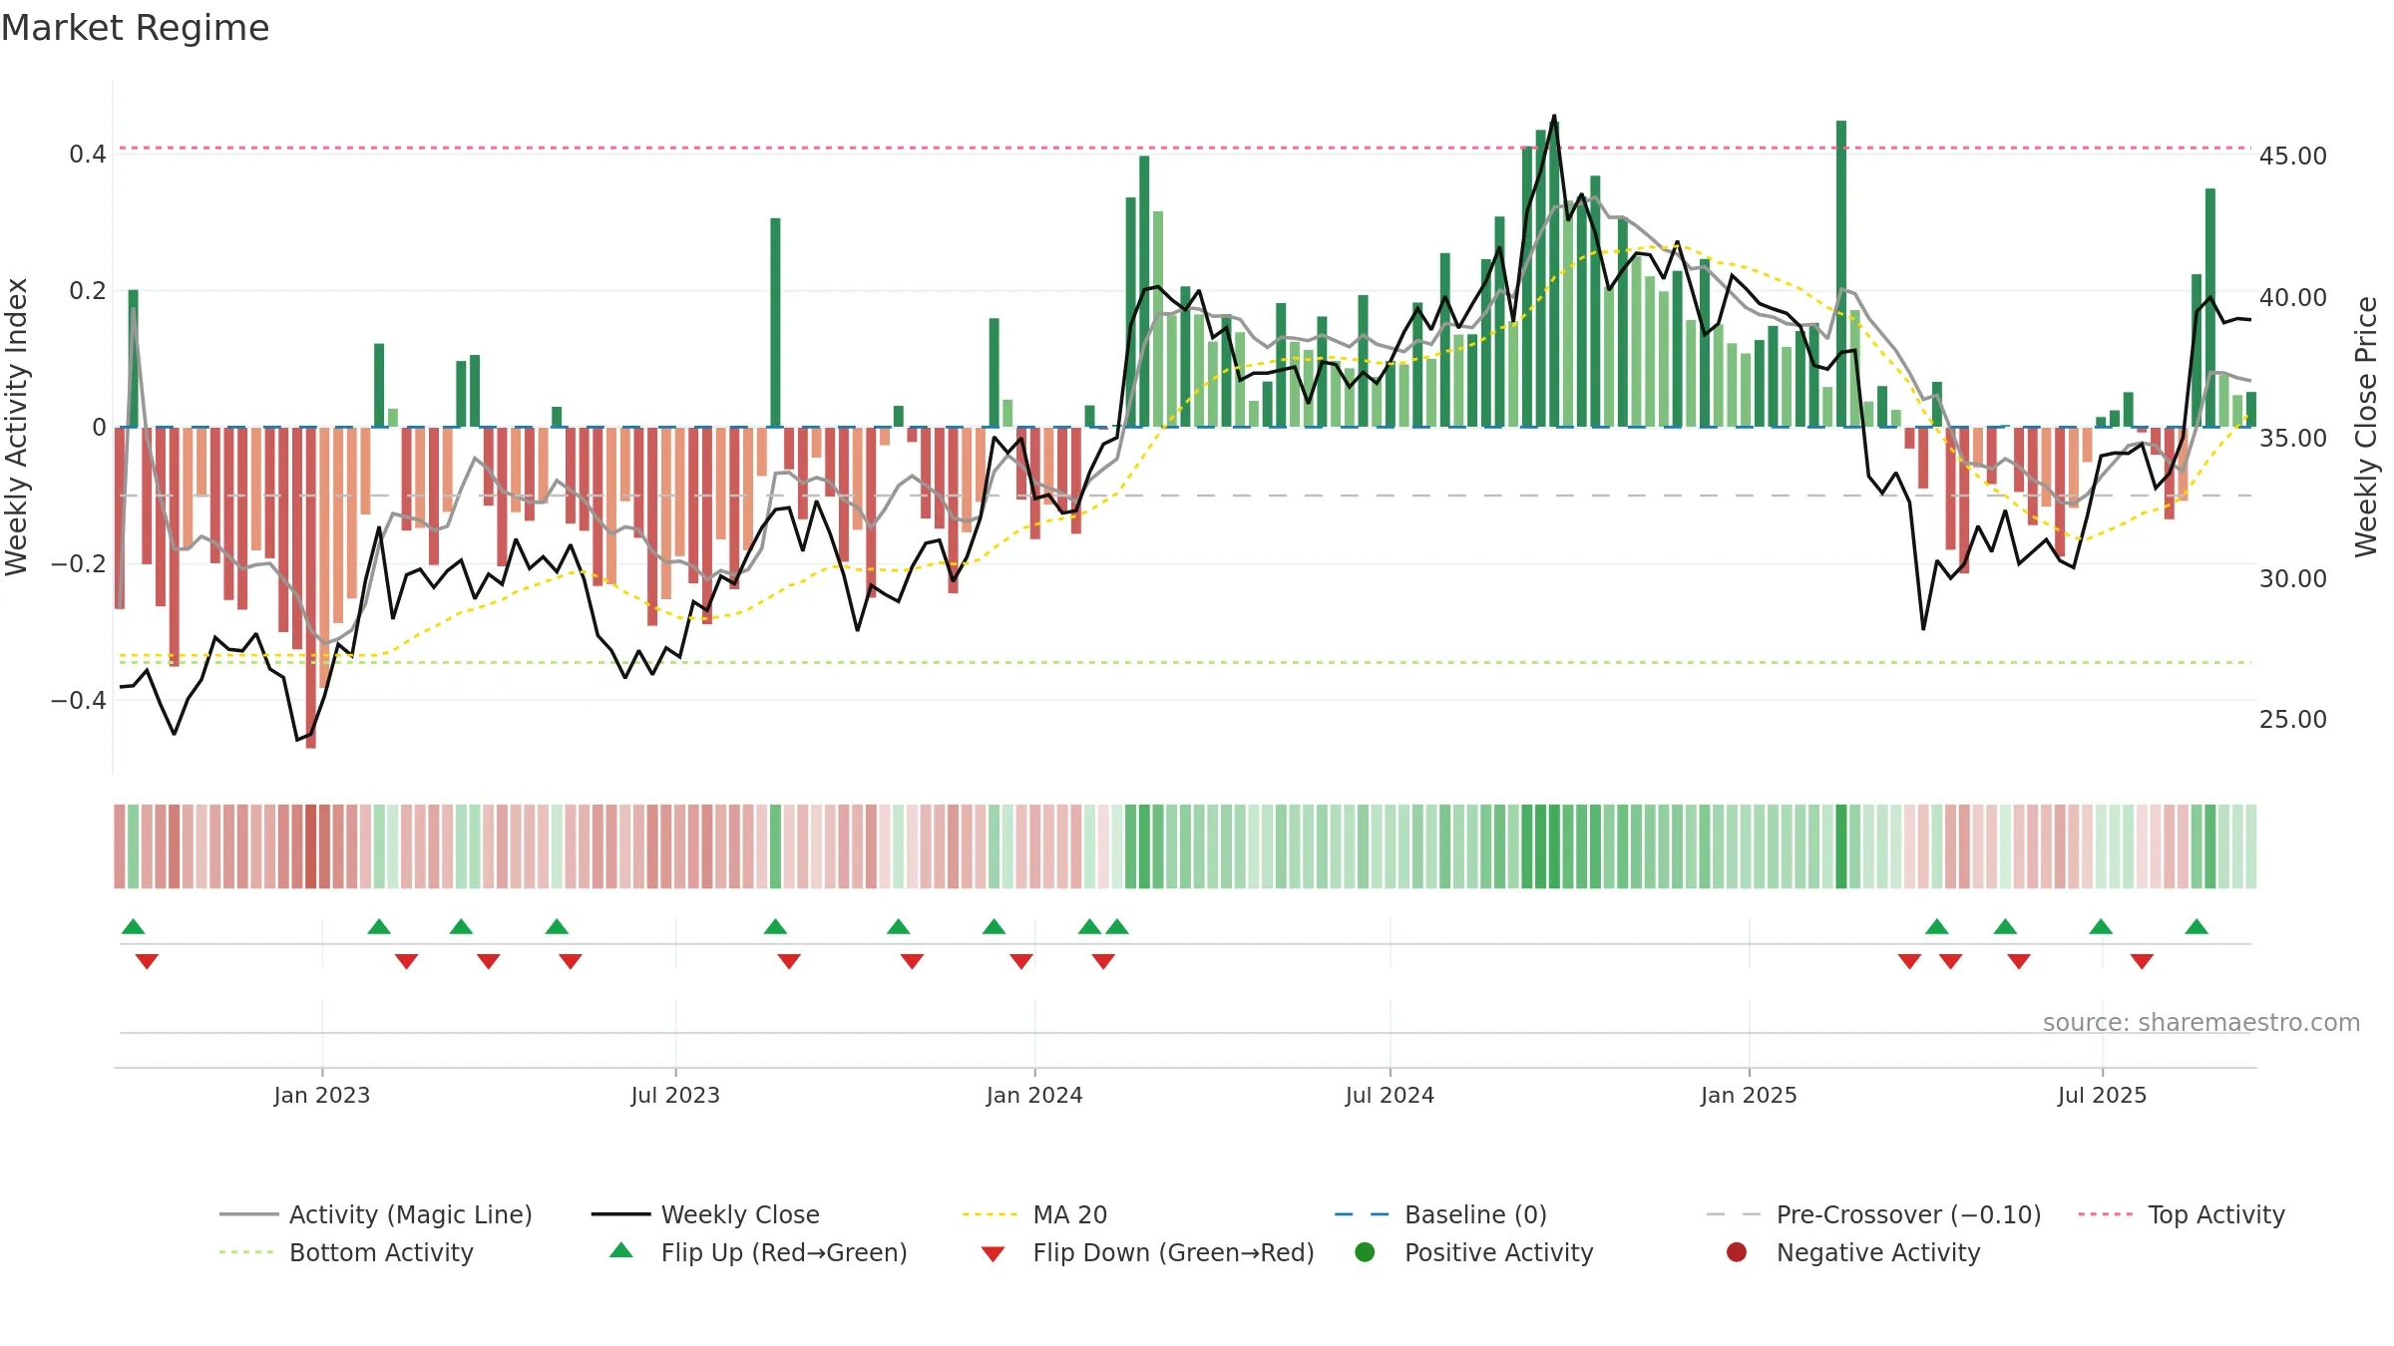Image resolution: width=2394 pixels, height=1346 pixels.
Task: Click the −0.2 activity axis tick
Action: (x=78, y=563)
